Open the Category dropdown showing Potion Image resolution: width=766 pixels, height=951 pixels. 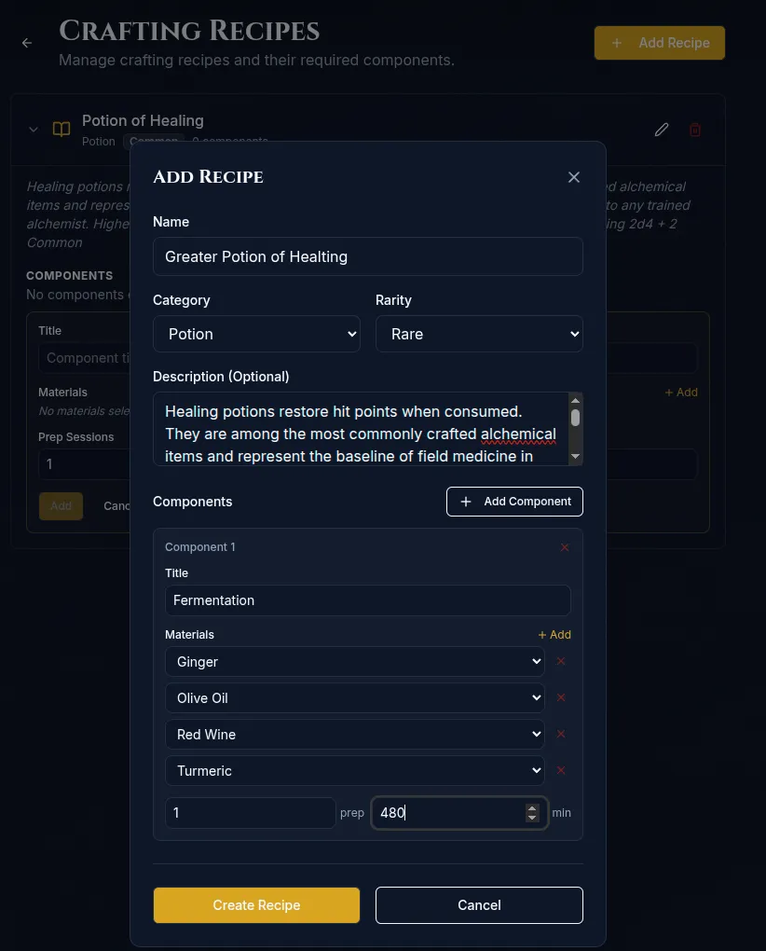256,334
